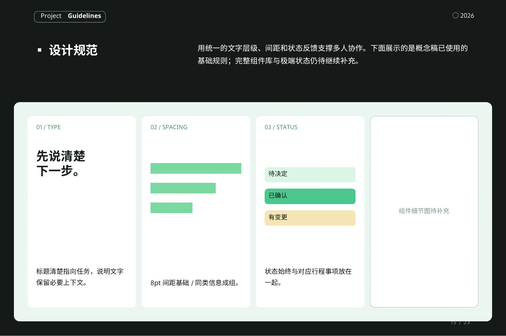Click the 2026 year text
The image size is (506, 336).
click(467, 16)
